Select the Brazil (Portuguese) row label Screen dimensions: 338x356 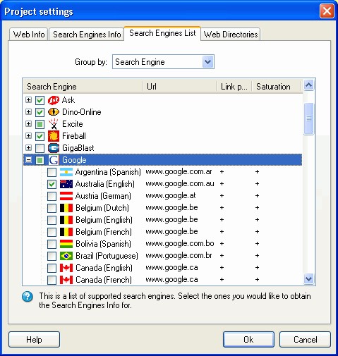pos(107,256)
